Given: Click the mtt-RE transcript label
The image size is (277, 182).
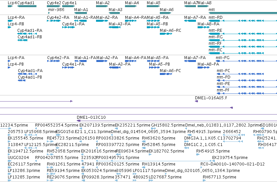Looking at the screenshot, I should [x=215, y=30].
